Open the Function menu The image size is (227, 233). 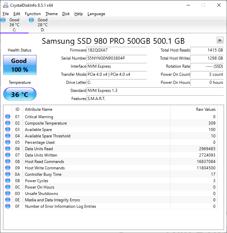(x=33, y=14)
